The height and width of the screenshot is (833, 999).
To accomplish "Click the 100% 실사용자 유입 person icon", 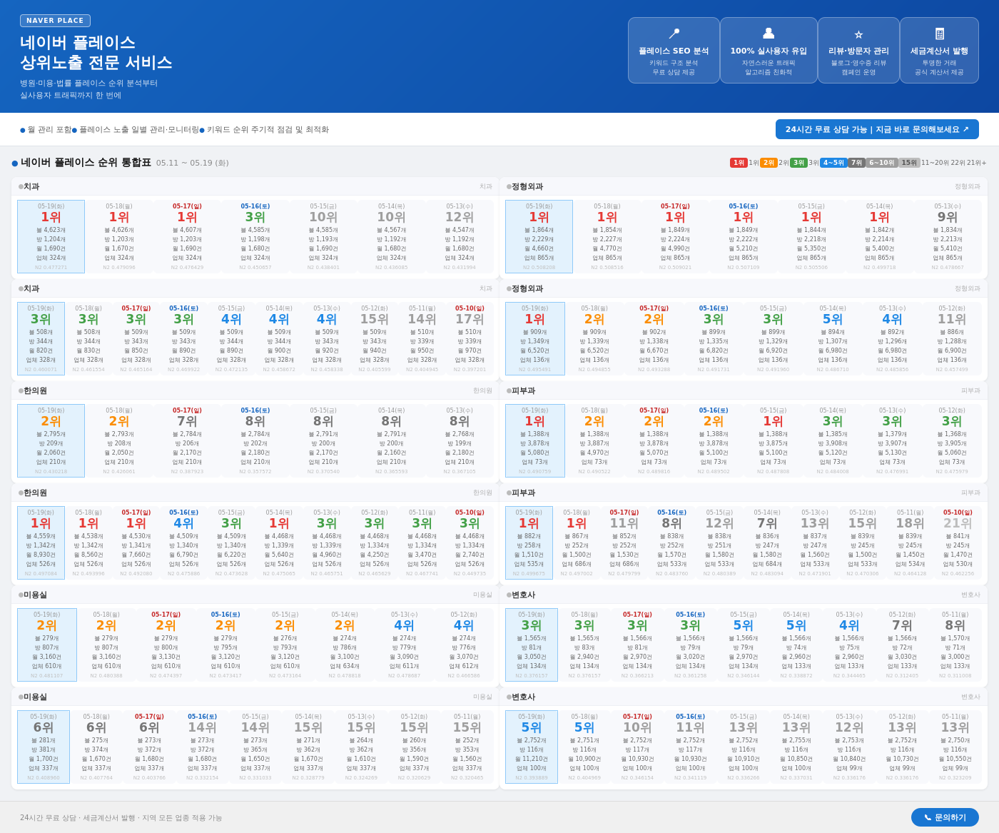I will coord(769,33).
